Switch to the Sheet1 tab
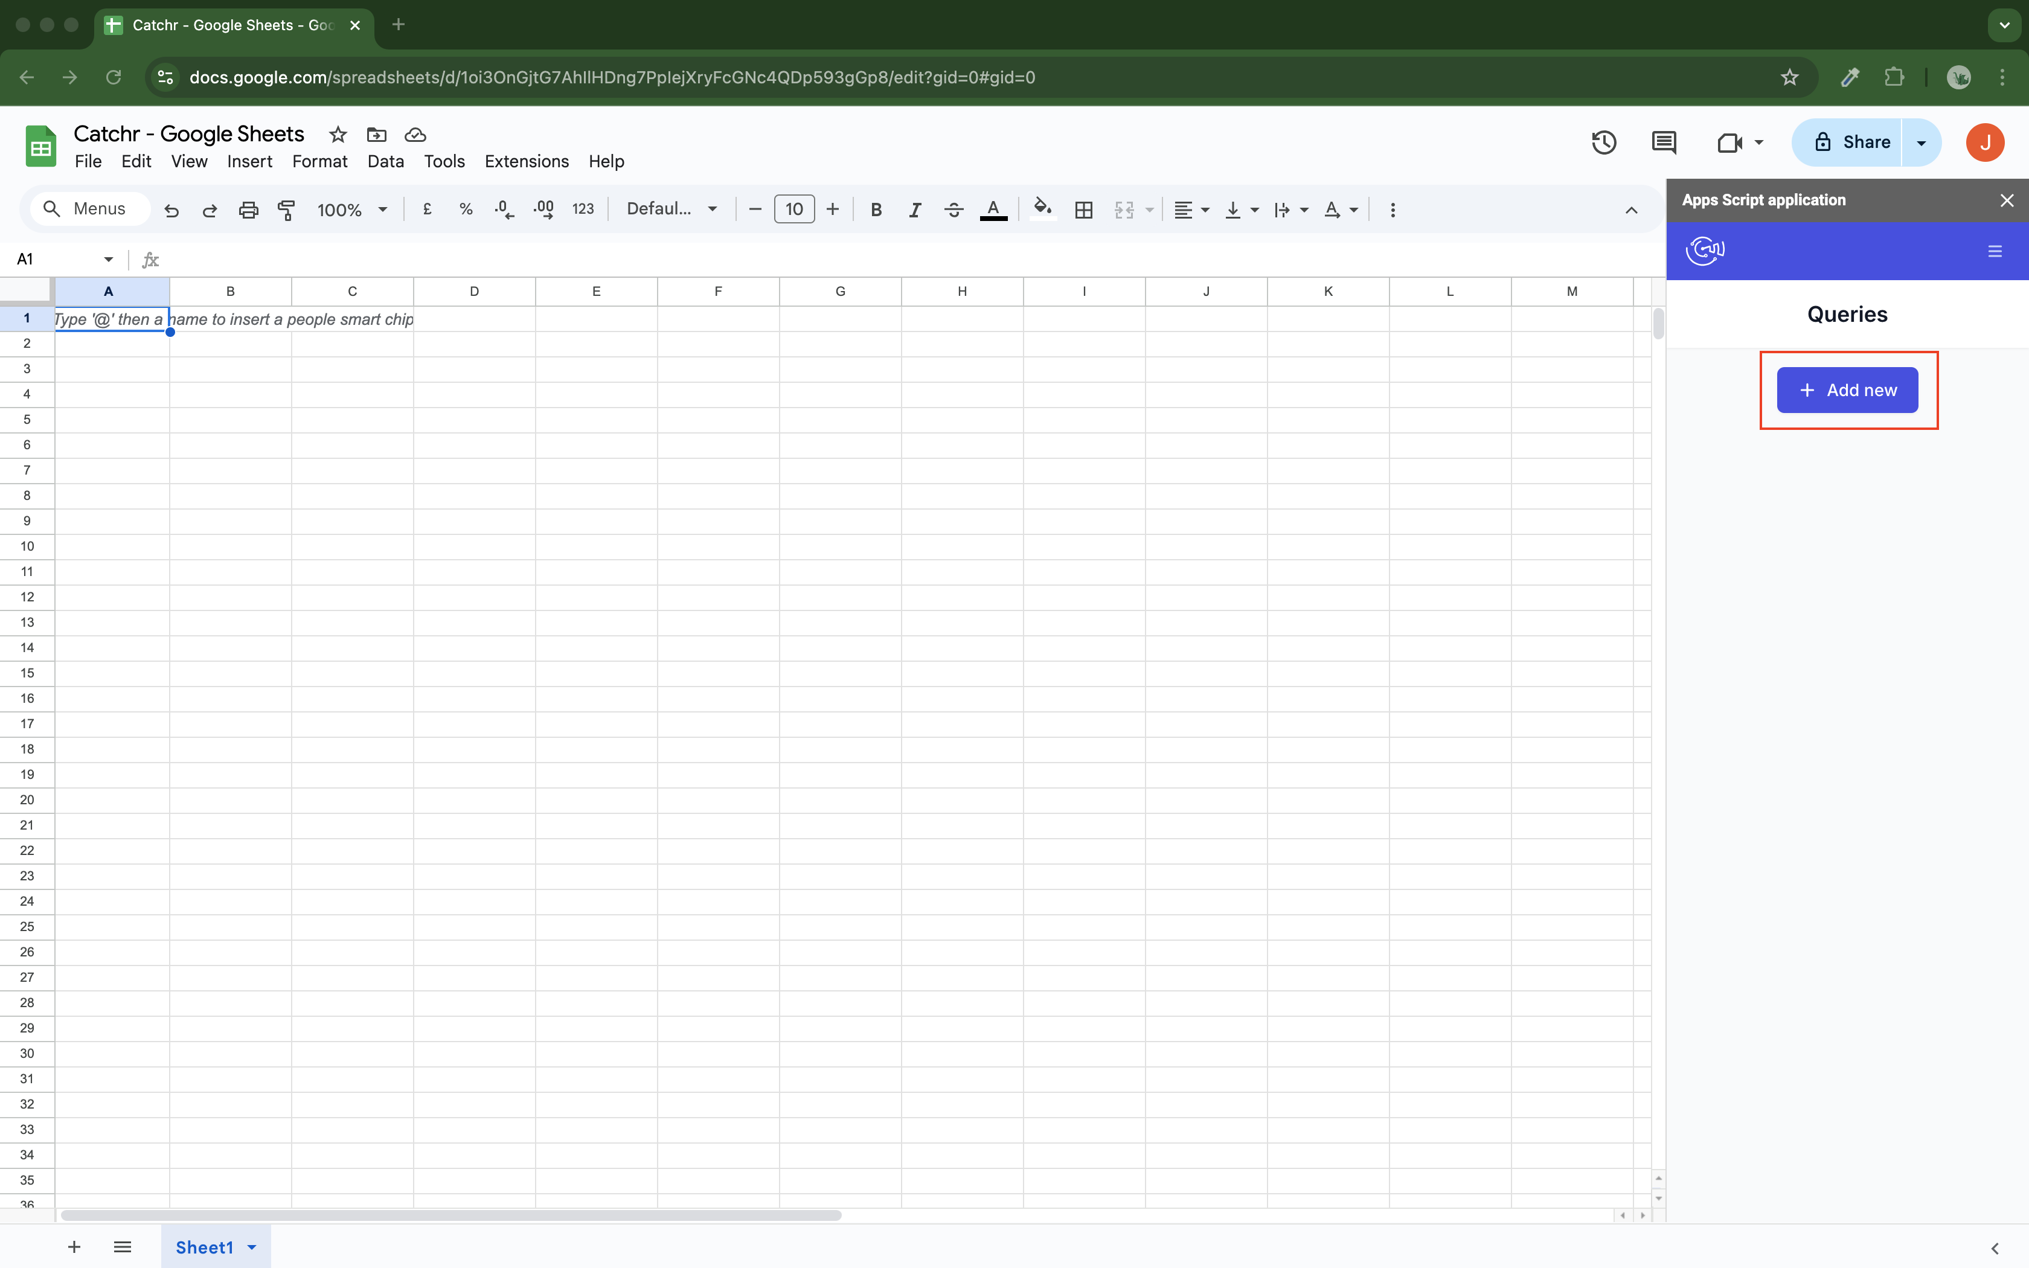Image resolution: width=2029 pixels, height=1268 pixels. [204, 1247]
